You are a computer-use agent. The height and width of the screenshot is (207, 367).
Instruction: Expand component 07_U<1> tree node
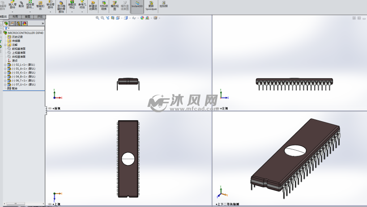tap(5, 84)
